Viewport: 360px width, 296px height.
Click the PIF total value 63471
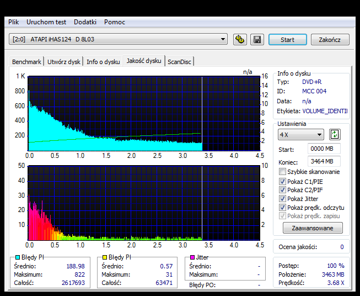click(164, 283)
